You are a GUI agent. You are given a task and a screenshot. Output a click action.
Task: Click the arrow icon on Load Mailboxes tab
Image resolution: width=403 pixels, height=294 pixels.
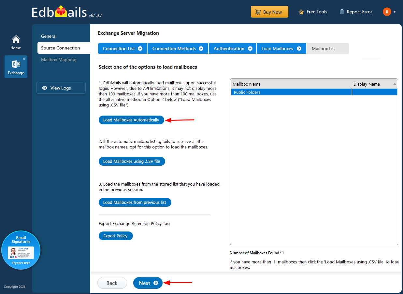click(x=299, y=49)
